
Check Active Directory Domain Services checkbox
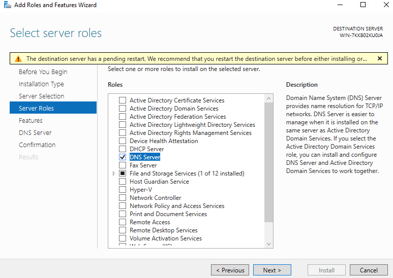coord(123,109)
